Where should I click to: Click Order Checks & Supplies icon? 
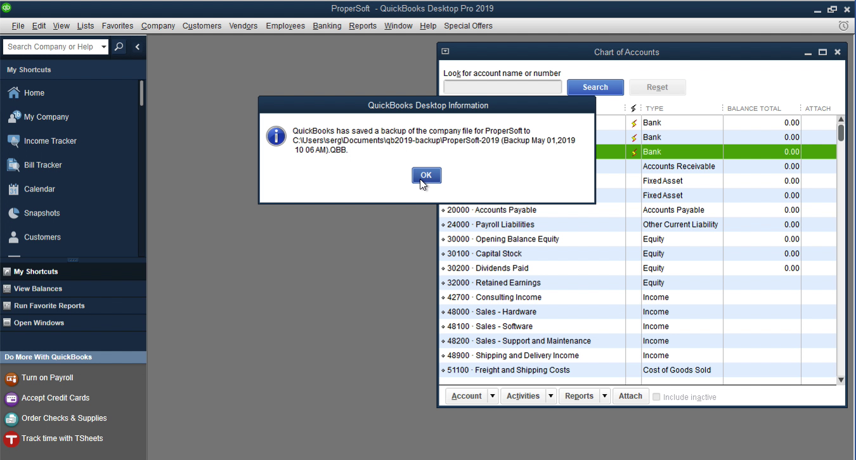(x=11, y=419)
